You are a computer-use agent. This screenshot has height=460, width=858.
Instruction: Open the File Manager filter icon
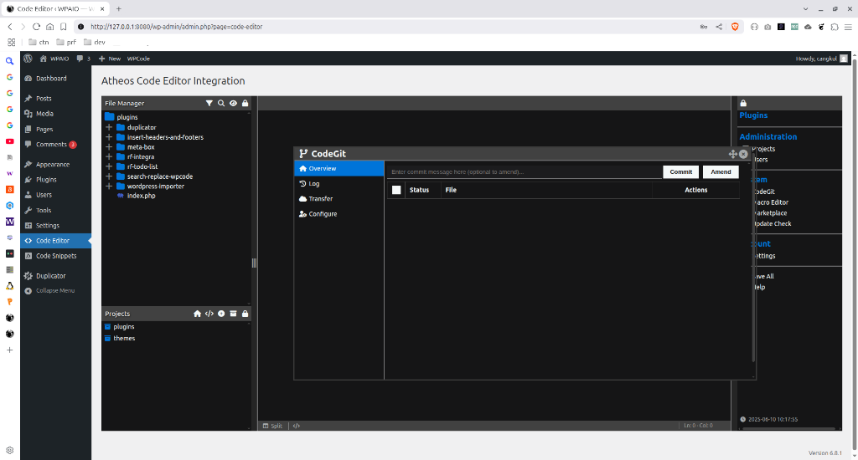tap(209, 103)
